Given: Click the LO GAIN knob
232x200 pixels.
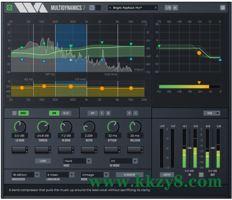Looking at the screenshot, I should point(20,126).
